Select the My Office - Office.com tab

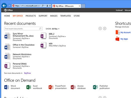pyautogui.click(x=66, y=6)
